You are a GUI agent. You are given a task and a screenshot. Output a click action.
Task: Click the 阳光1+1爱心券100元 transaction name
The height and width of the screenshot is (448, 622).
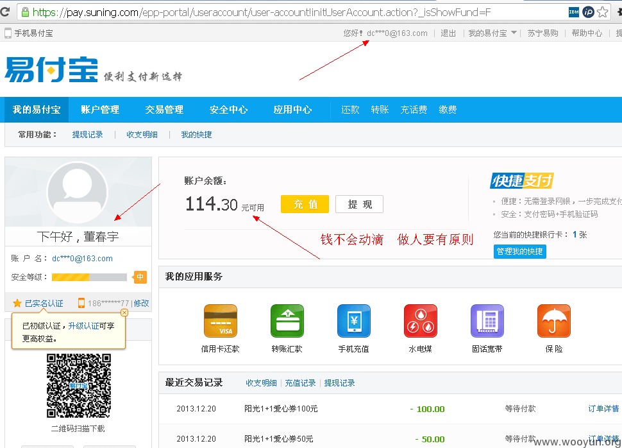(281, 409)
